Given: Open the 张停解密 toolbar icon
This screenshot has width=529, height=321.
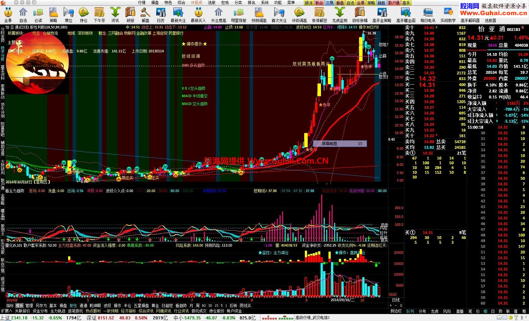Looking at the screenshot, I should tap(319, 15).
